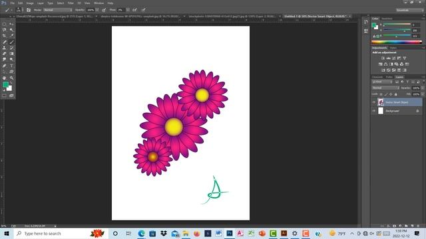Switch to the Paths tab
This screenshot has height=239, width=426.
coord(389,77)
